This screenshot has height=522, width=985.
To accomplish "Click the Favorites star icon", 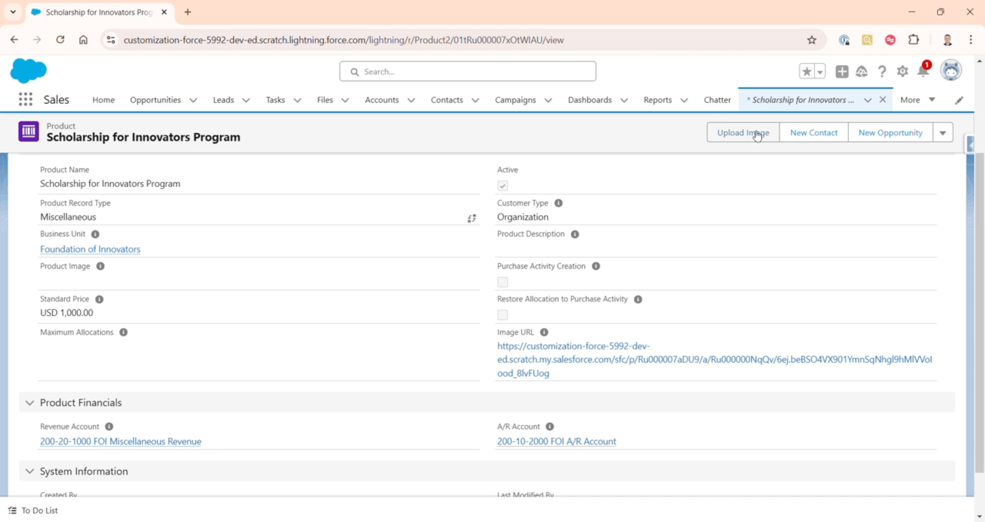I will coord(807,71).
